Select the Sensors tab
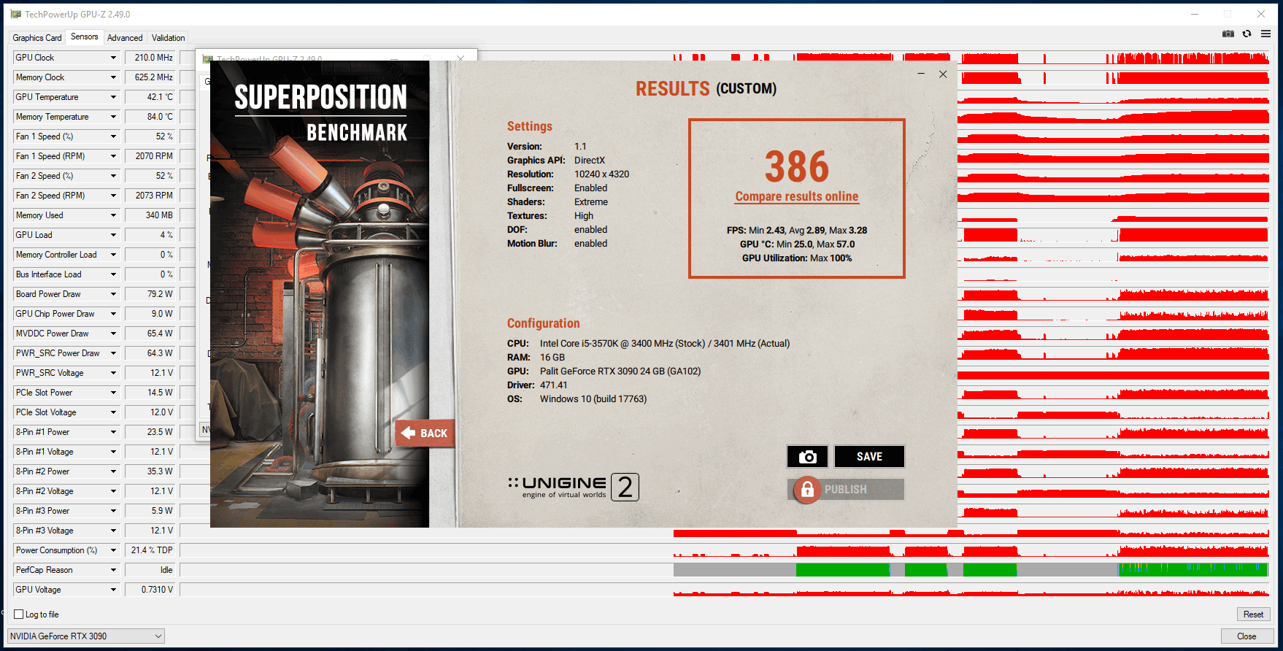Screen dimensions: 1283x651 pos(85,36)
